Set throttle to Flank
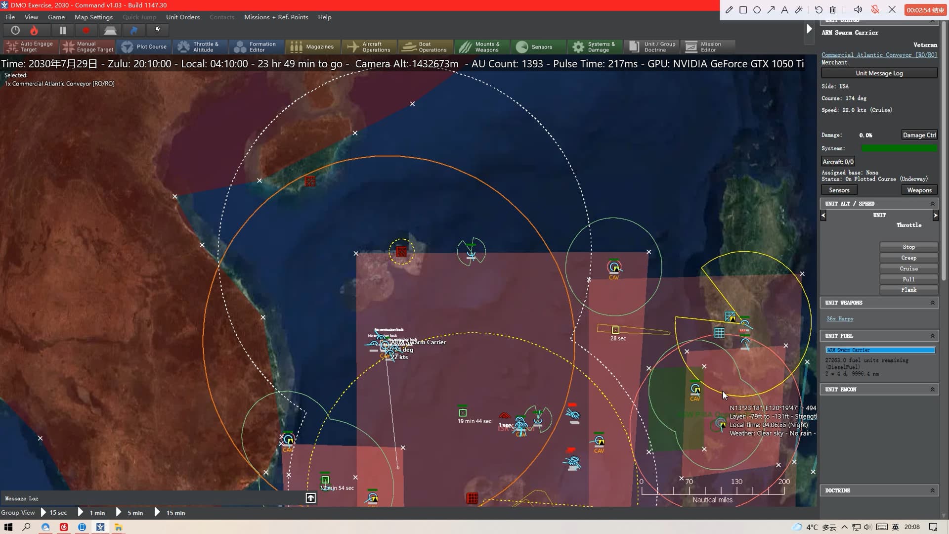The image size is (949, 534). (908, 290)
